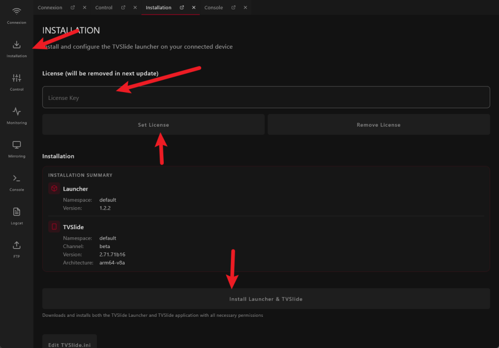
Task: Pop out the Console tab
Action: (x=233, y=8)
